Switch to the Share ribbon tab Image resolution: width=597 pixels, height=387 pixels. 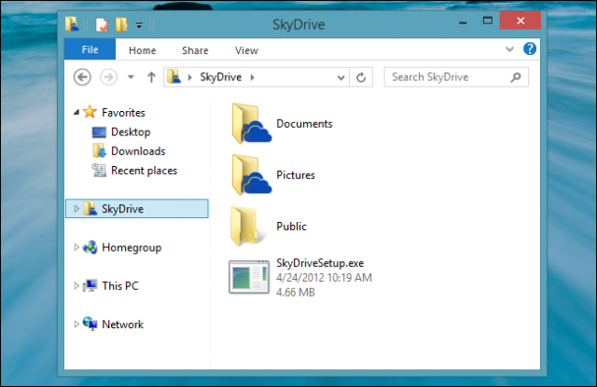pos(195,50)
